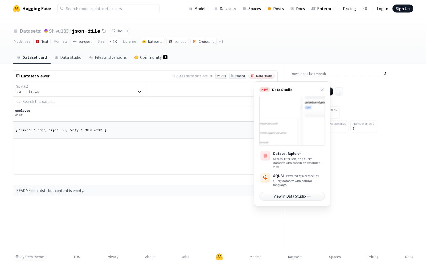Click the Embed button

pyautogui.click(x=238, y=76)
